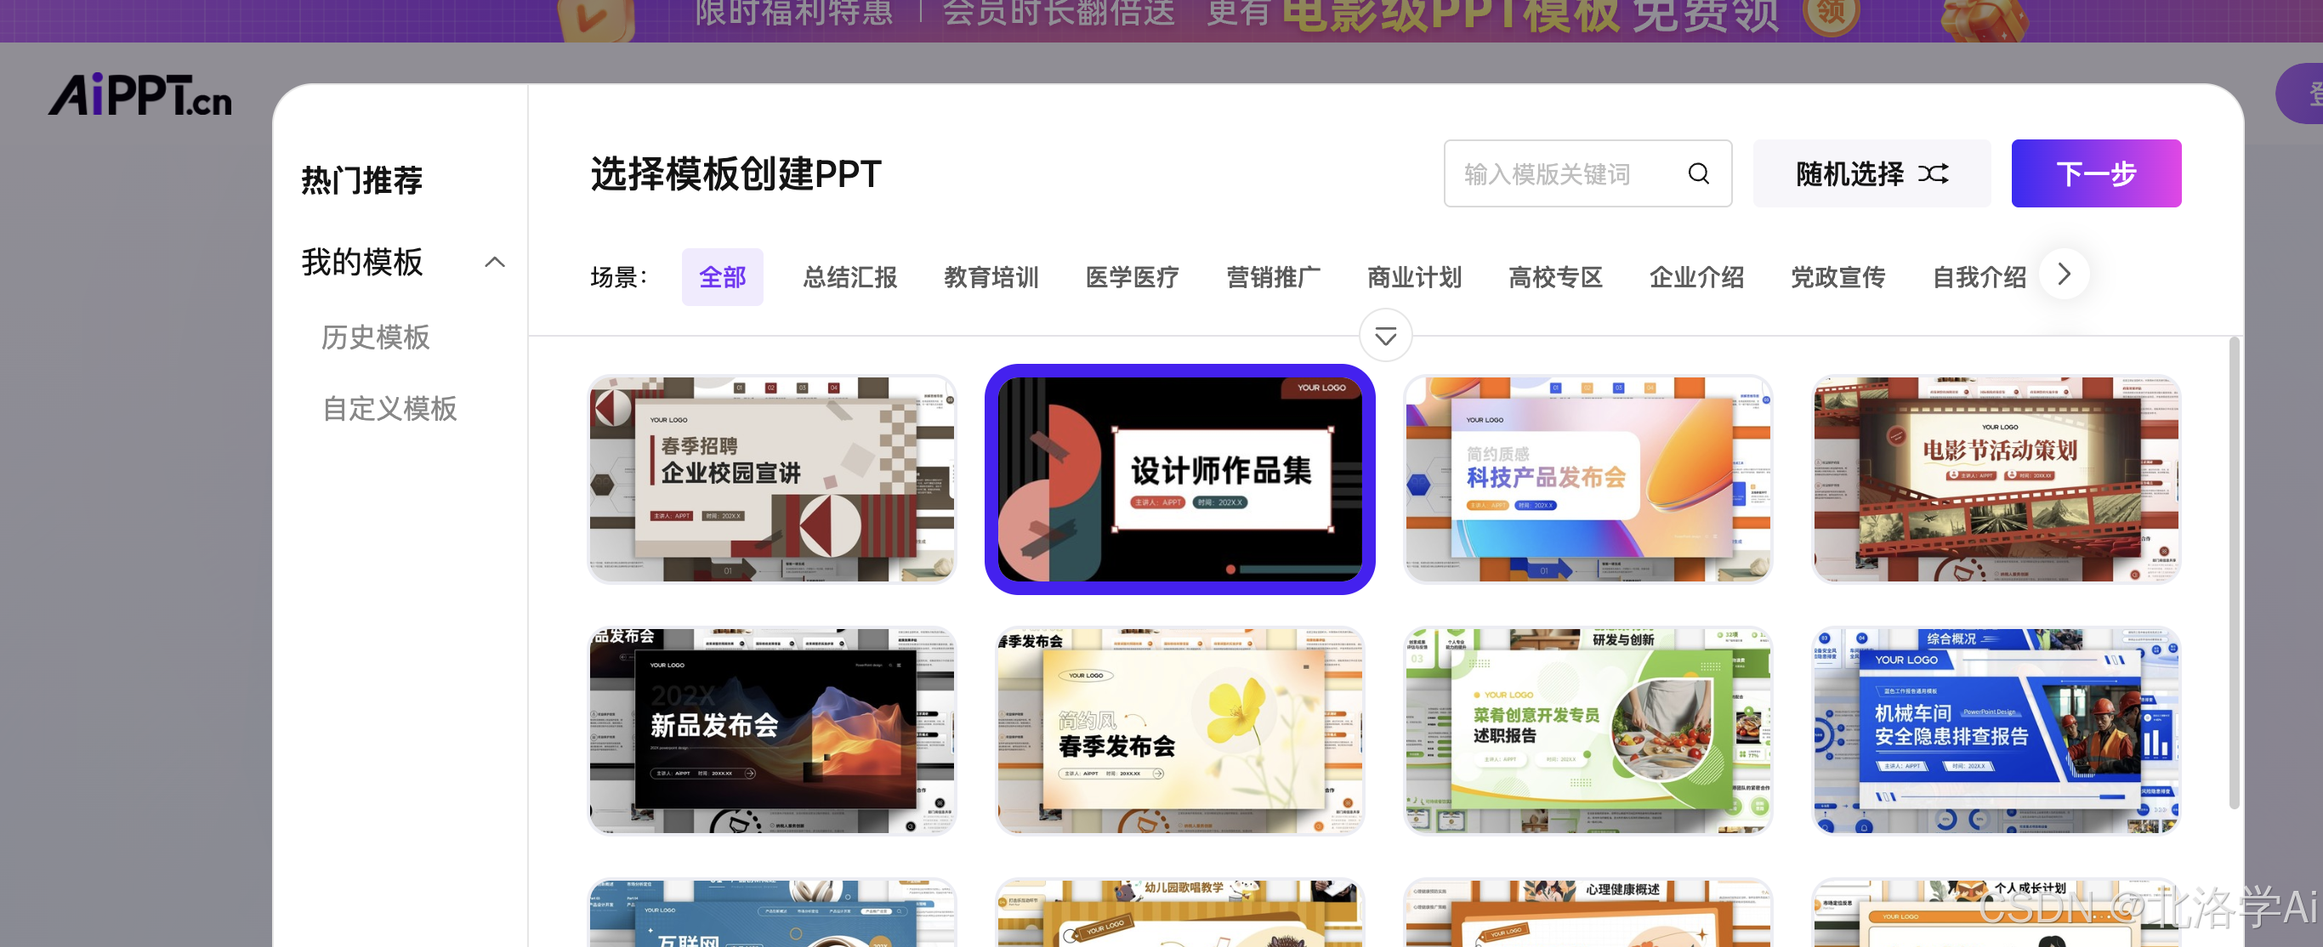
Task: Select the 电影节活动策划 template
Action: pyautogui.click(x=1996, y=479)
